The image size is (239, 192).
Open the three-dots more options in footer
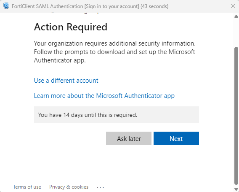click(101, 187)
